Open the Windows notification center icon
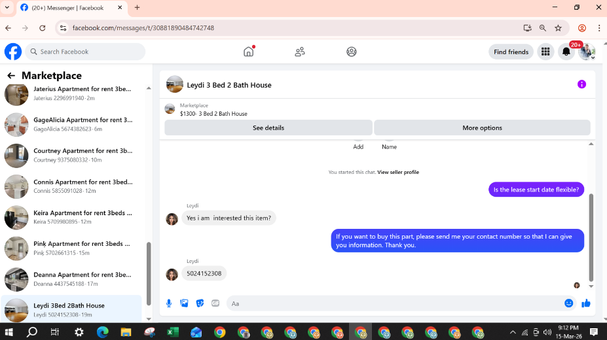Viewport: 607px width, 340px height. [593, 332]
